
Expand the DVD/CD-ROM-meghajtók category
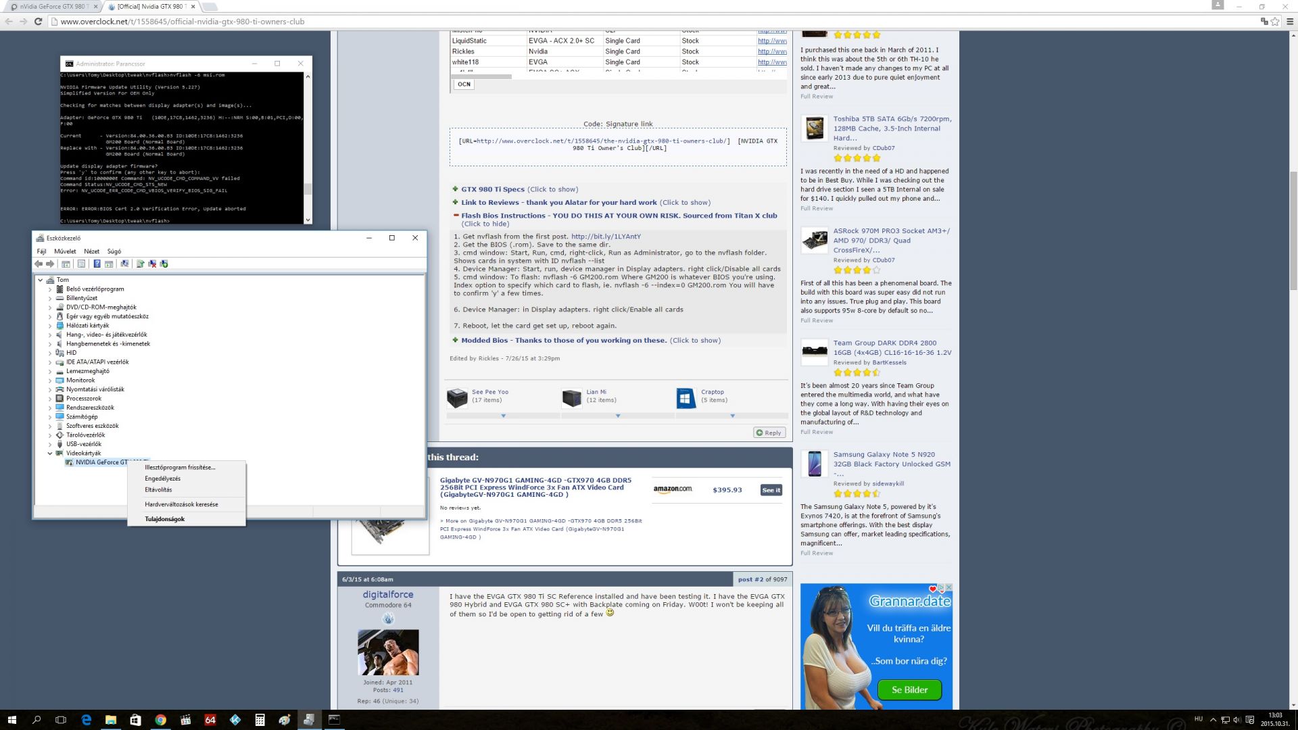[x=50, y=308]
